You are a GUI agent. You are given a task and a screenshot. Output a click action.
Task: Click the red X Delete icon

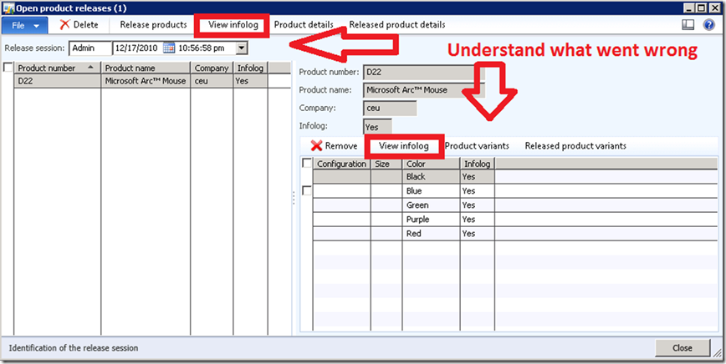(64, 25)
